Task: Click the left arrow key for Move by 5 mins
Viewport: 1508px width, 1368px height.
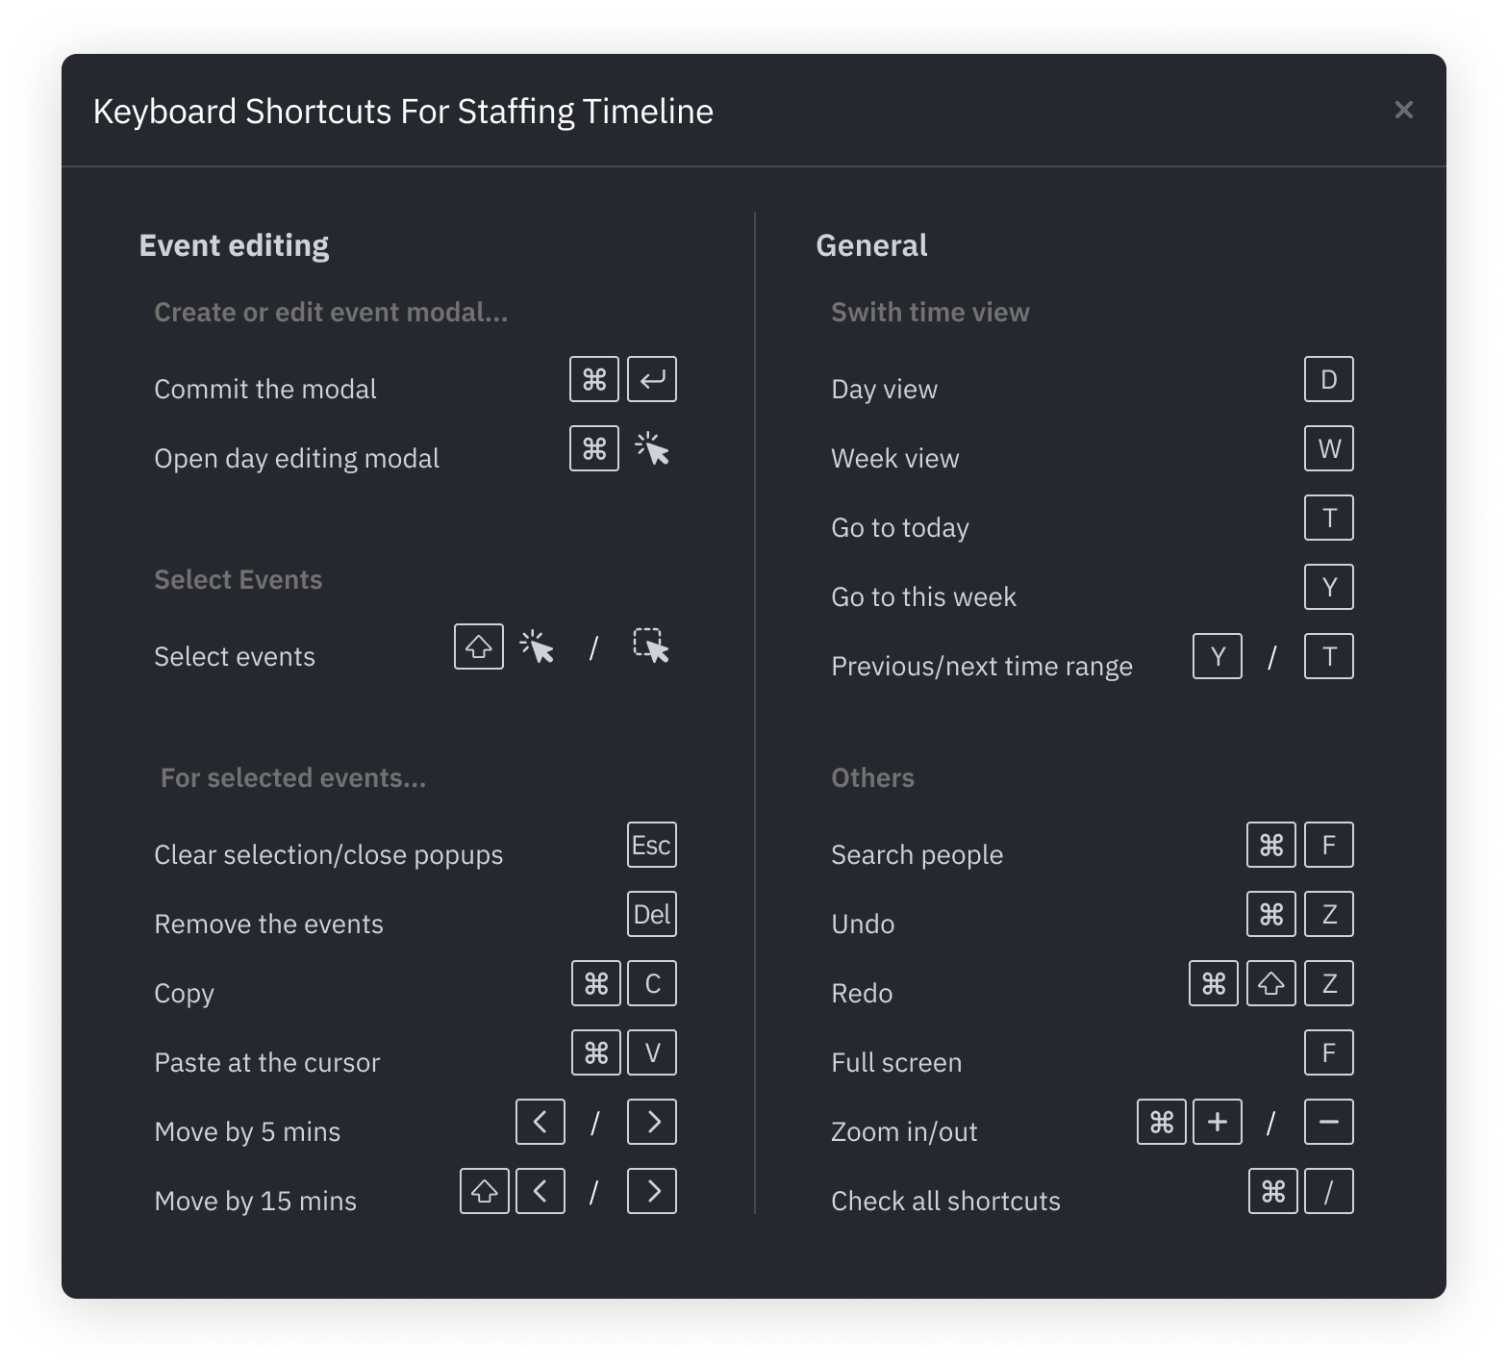Action: (x=540, y=1122)
